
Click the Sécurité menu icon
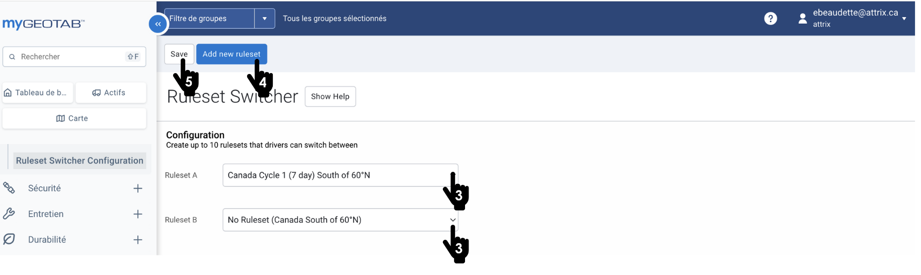pos(9,188)
